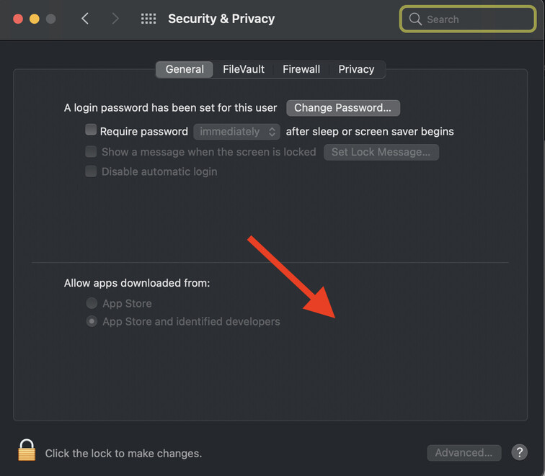Click the red close window button
This screenshot has width=545, height=476.
(18, 19)
